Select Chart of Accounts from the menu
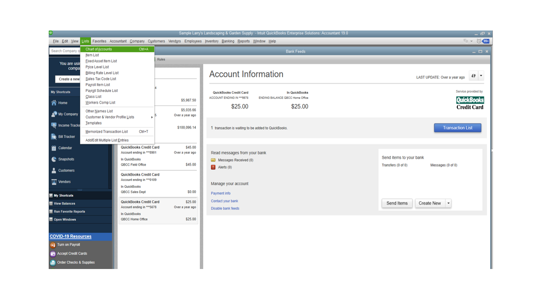Viewport: 542px width, 305px height. point(98,49)
